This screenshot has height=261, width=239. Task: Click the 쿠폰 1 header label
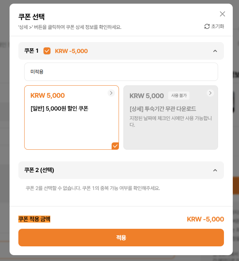click(31, 51)
